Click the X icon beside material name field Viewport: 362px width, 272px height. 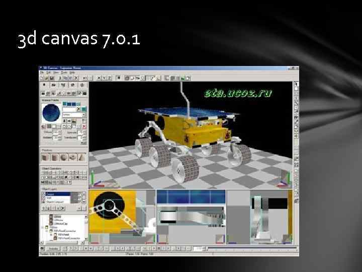pos(78,109)
